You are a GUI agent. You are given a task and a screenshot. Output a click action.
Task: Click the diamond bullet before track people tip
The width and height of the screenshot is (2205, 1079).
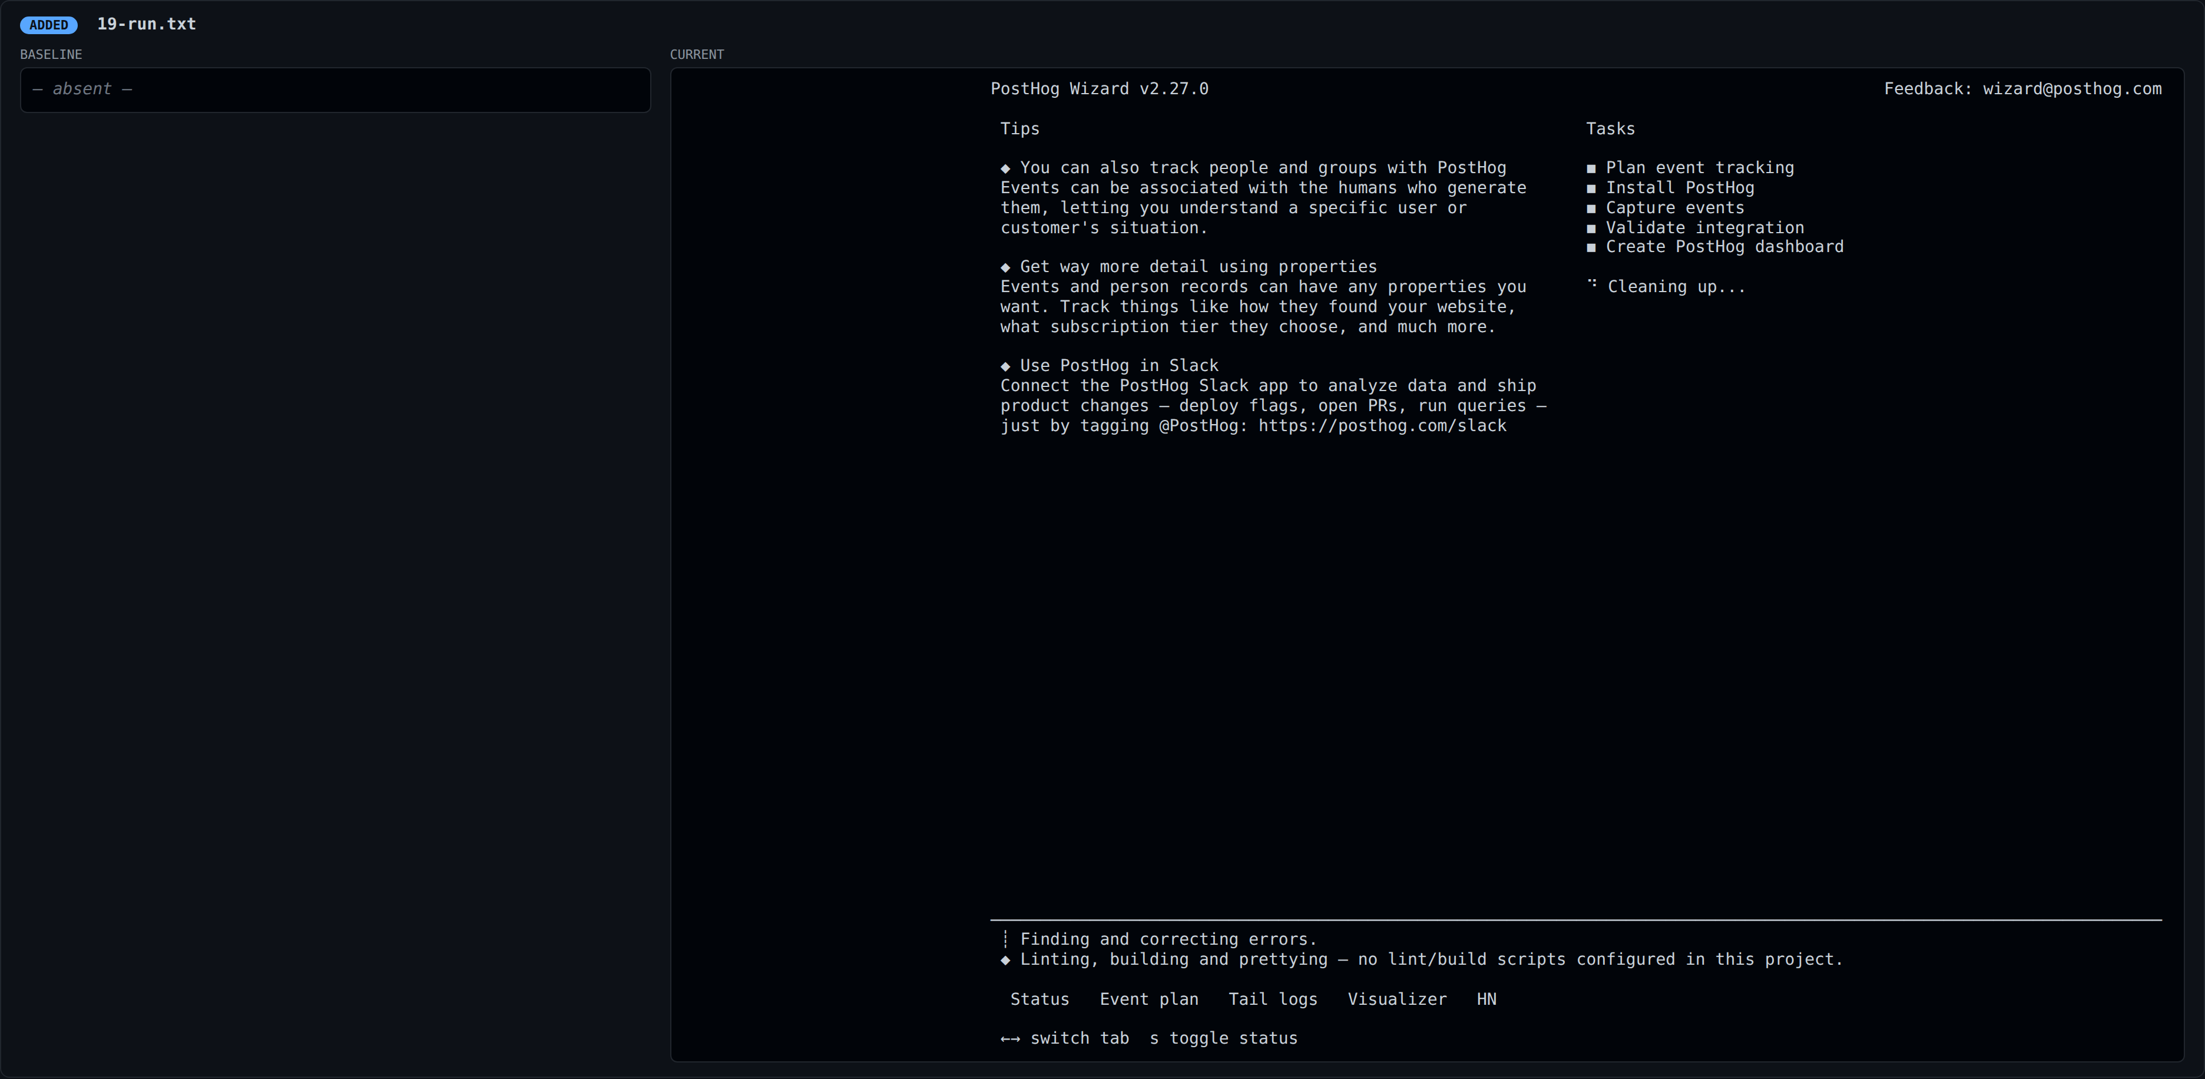pos(1006,168)
